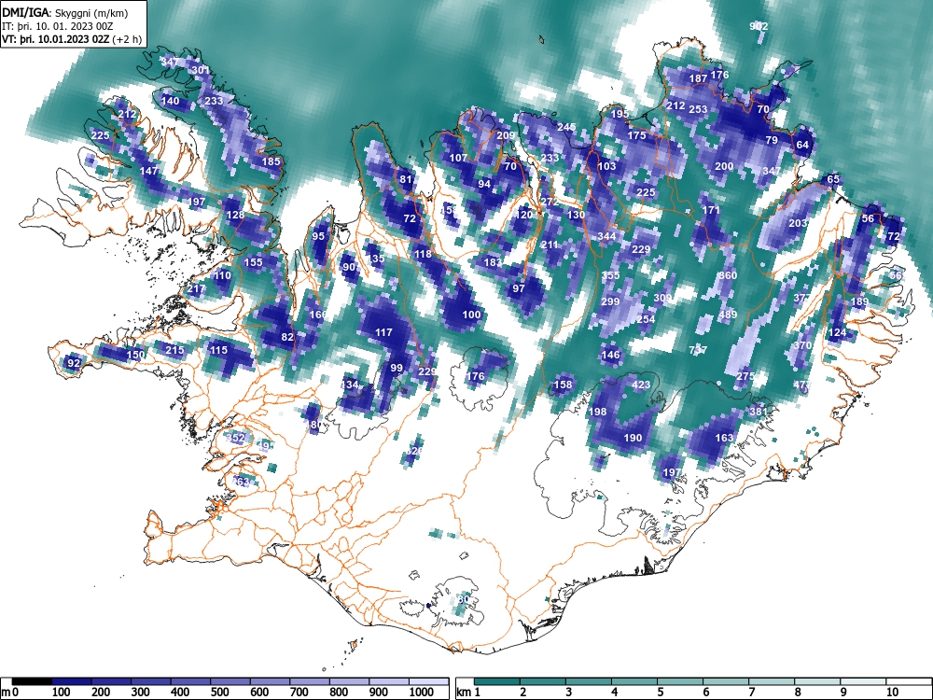Click visibility value 253 on the map
This screenshot has height=700, width=933.
click(698, 109)
